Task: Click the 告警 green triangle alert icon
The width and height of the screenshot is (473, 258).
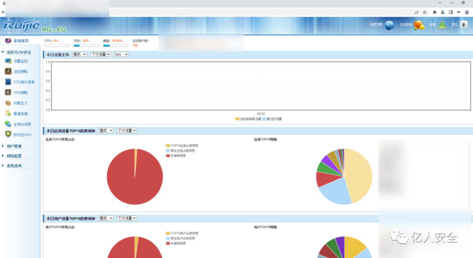Action: pyautogui.click(x=442, y=25)
